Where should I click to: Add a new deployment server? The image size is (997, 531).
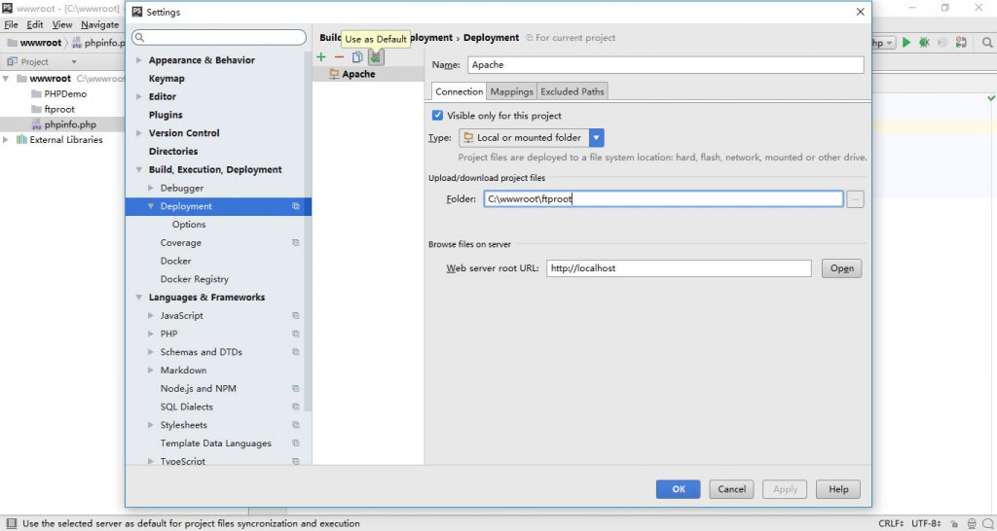tap(321, 57)
